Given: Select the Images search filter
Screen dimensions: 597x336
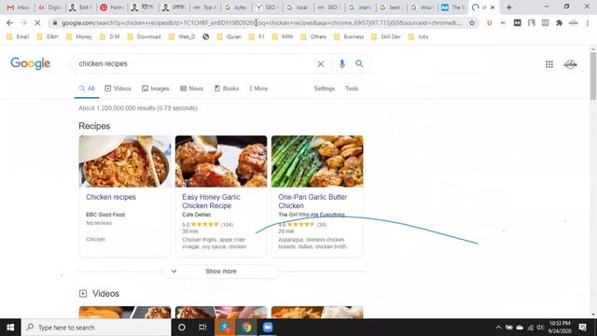Looking at the screenshot, I should click(156, 89).
